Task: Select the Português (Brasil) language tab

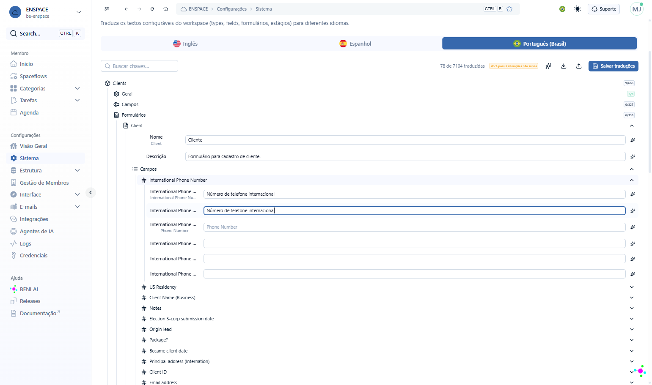Action: (x=539, y=44)
